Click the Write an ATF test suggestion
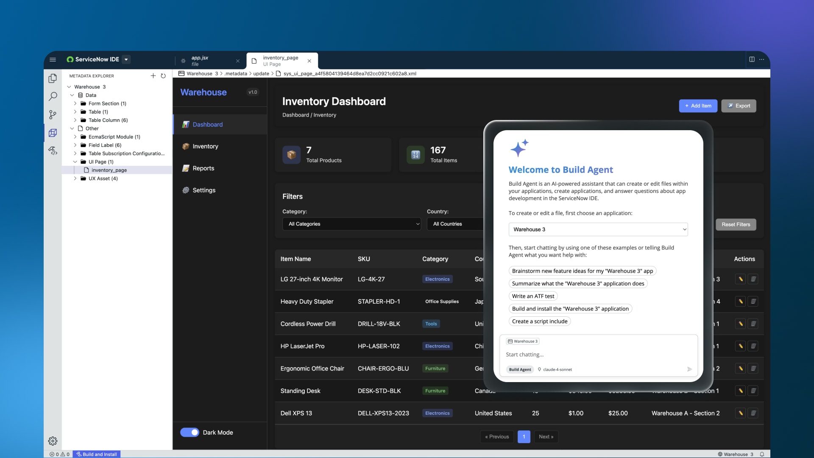The image size is (814, 458). point(532,296)
